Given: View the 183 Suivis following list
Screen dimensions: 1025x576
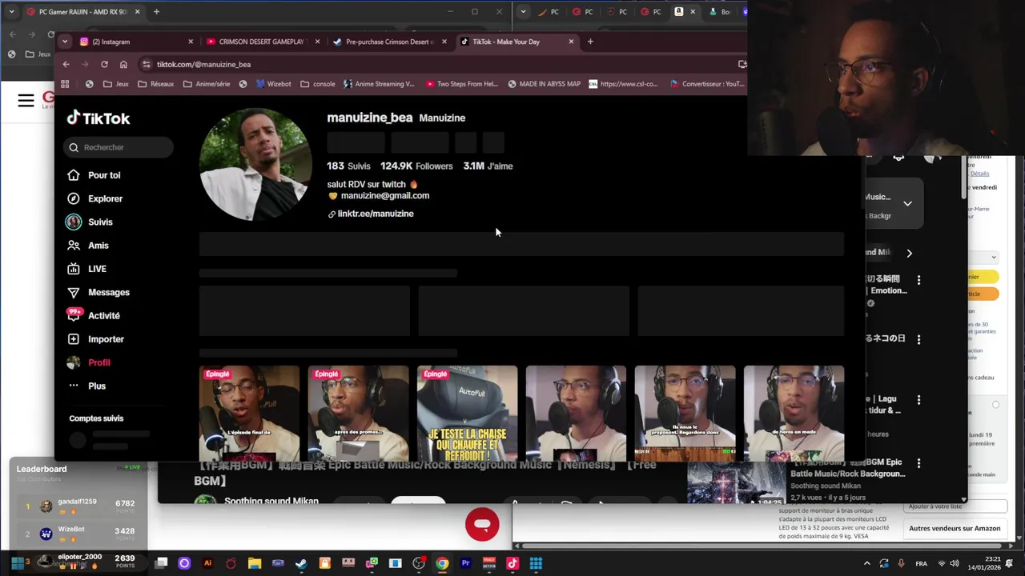Looking at the screenshot, I should (348, 166).
